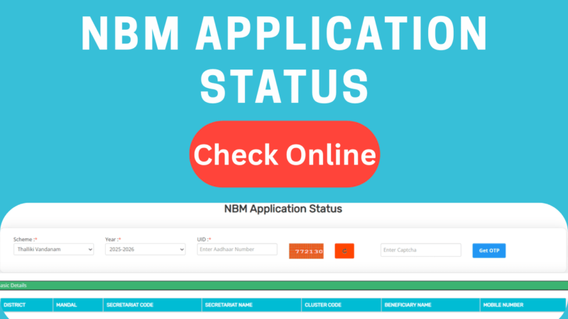Click the captcha image 772130
Viewport: 568px width, 319px height.
click(306, 251)
